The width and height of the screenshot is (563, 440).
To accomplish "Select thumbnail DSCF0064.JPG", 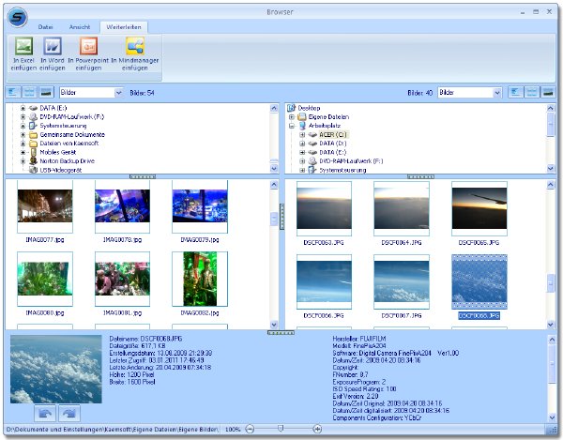I will tap(402, 208).
